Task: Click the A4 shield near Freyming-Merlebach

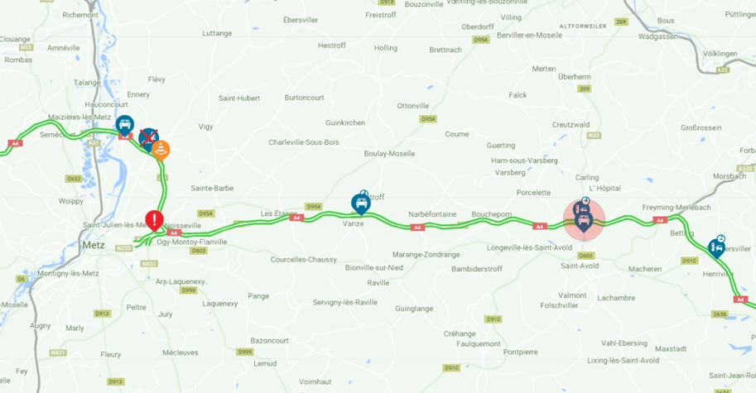Action: (x=660, y=220)
